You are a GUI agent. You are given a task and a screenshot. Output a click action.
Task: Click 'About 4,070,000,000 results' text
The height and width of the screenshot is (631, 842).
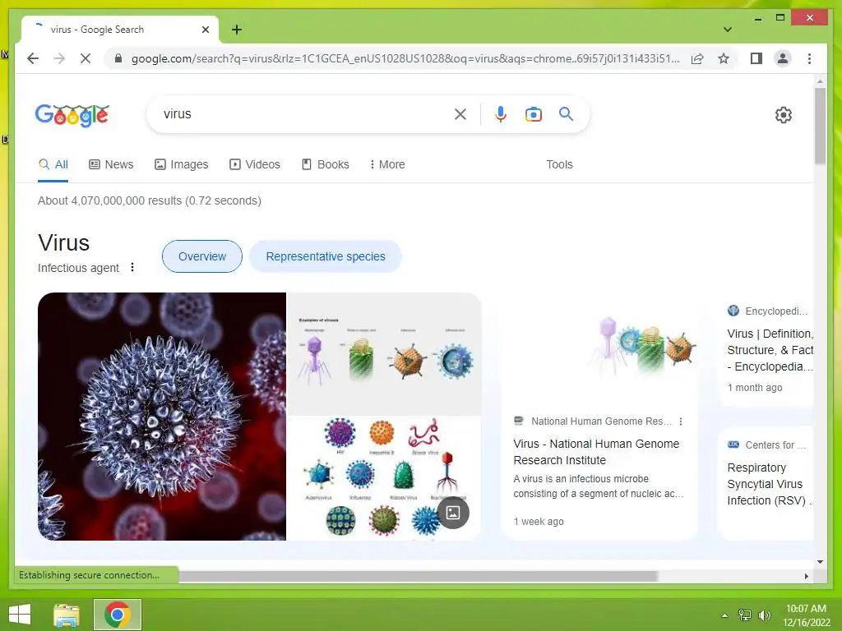point(109,200)
